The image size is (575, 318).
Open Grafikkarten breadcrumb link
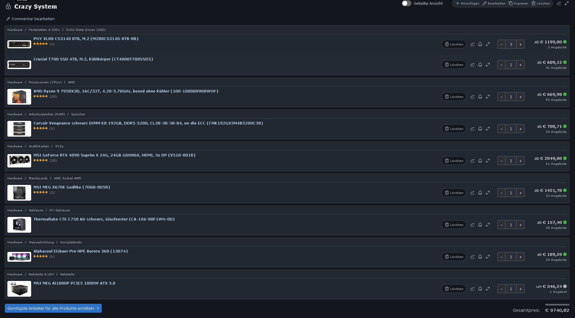tap(39, 146)
